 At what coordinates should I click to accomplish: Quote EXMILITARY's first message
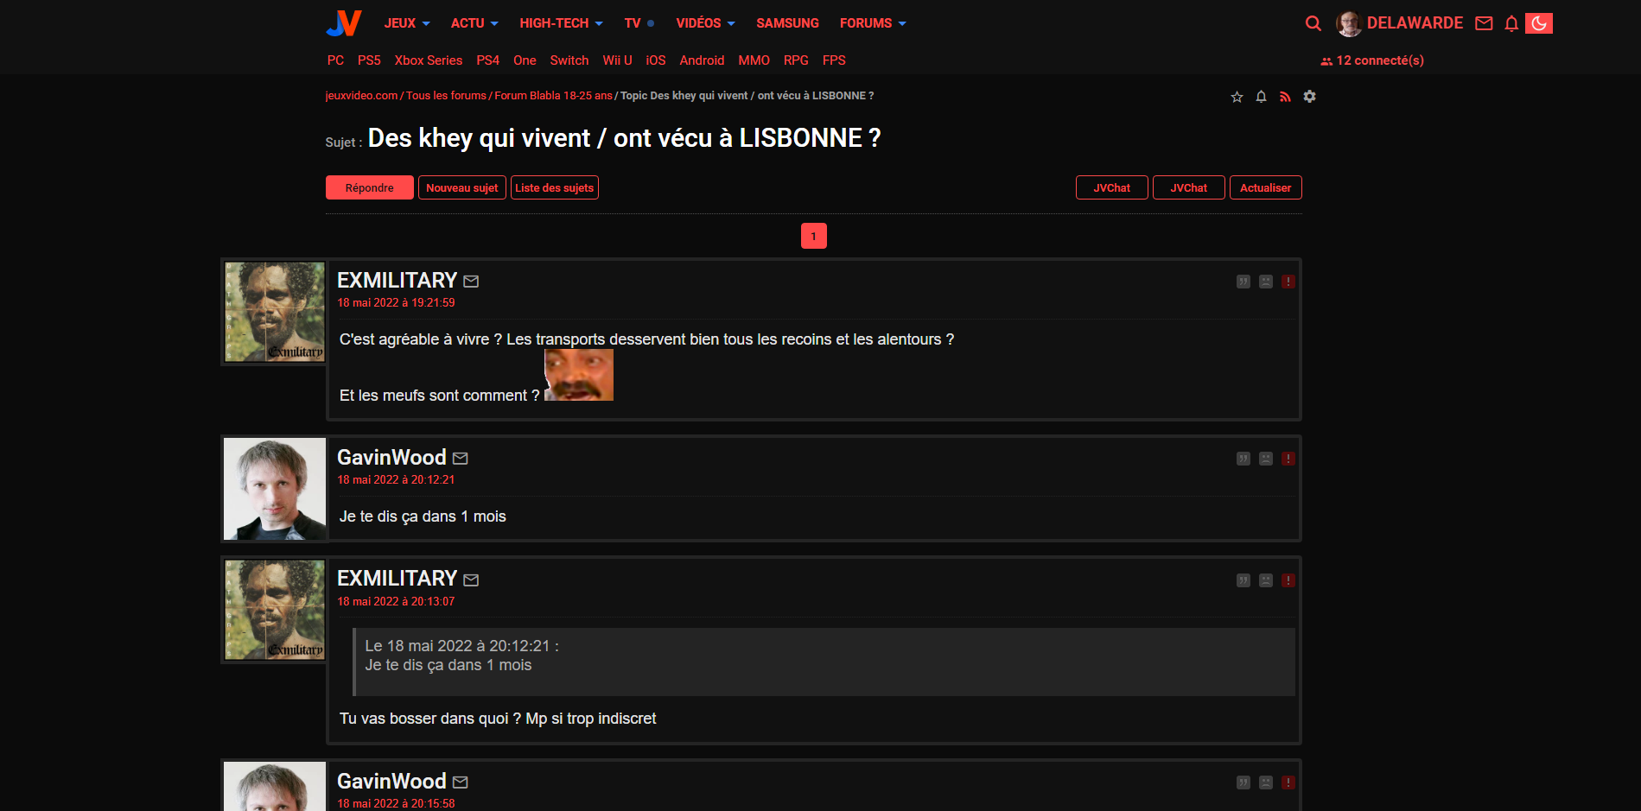[1243, 282]
